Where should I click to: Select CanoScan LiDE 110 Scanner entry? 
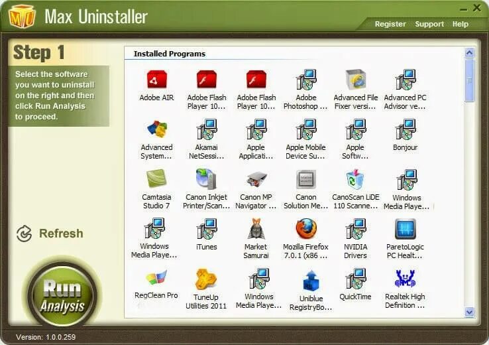coord(356,189)
